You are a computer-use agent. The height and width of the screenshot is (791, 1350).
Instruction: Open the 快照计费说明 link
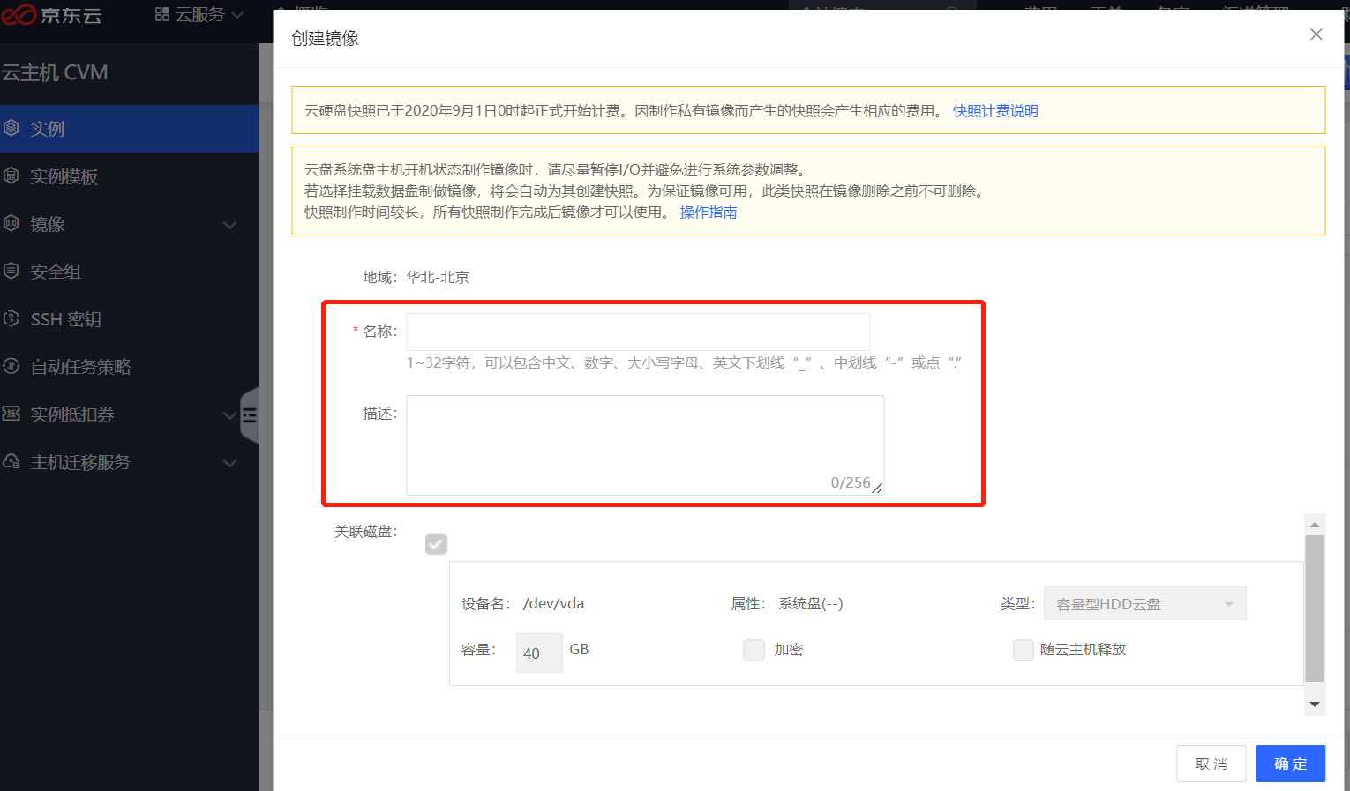995,111
